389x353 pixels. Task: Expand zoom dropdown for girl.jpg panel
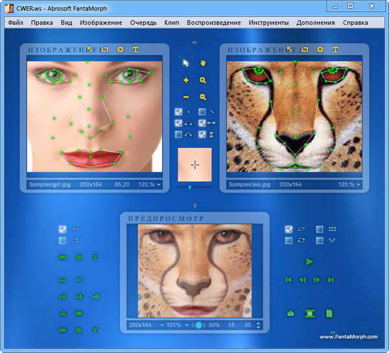(x=158, y=185)
